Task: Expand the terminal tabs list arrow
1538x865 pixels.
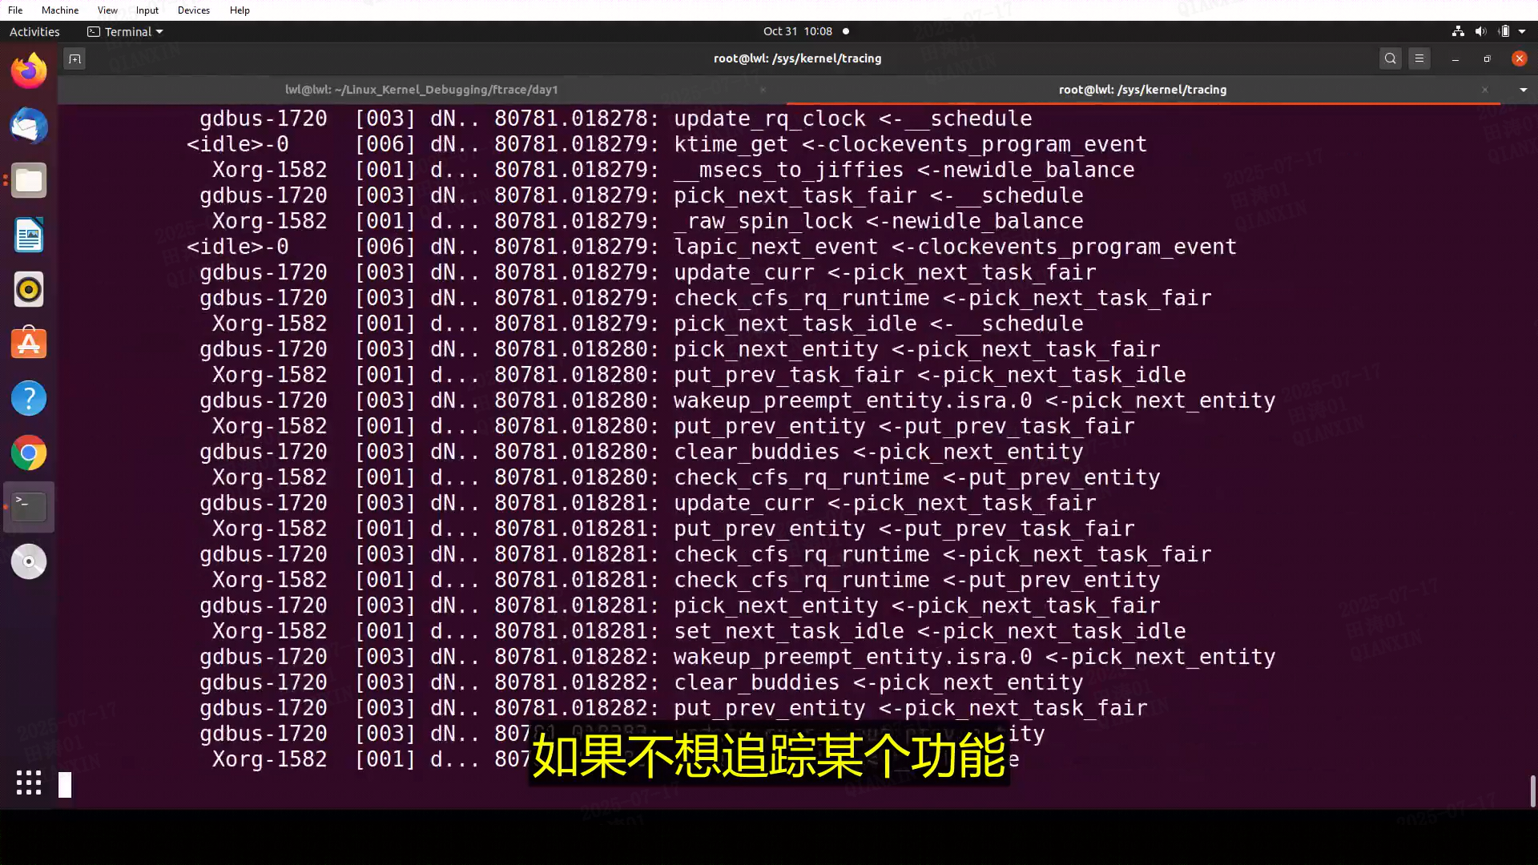Action: click(x=1523, y=90)
